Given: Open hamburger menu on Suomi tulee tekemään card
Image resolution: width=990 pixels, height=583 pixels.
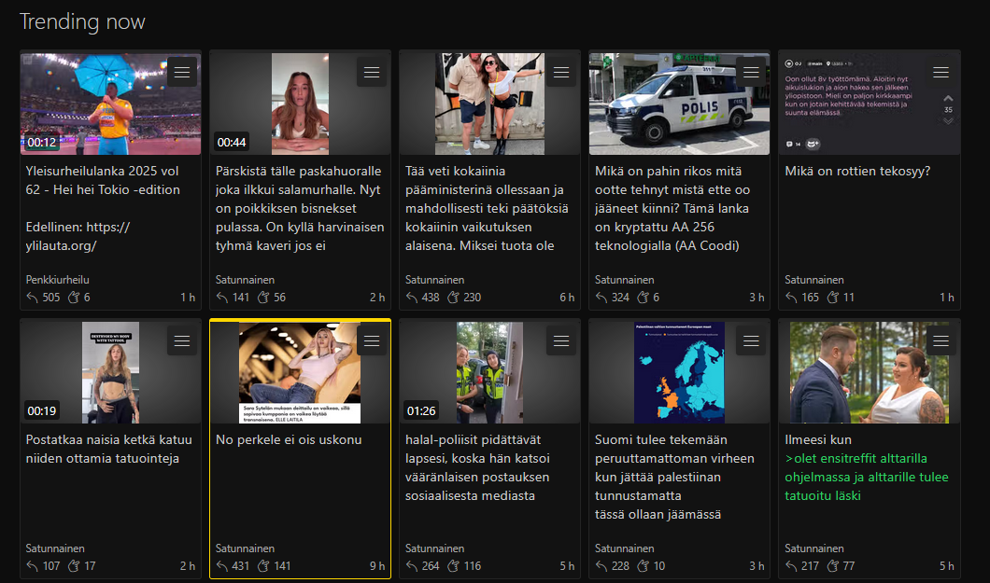Looking at the screenshot, I should (x=751, y=341).
